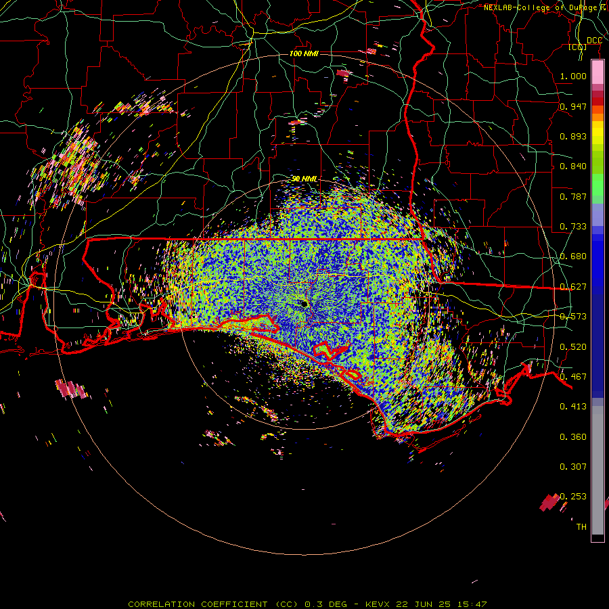609x609 pixels.
Task: Click the DCC label above the color scale
Action: click(x=594, y=41)
